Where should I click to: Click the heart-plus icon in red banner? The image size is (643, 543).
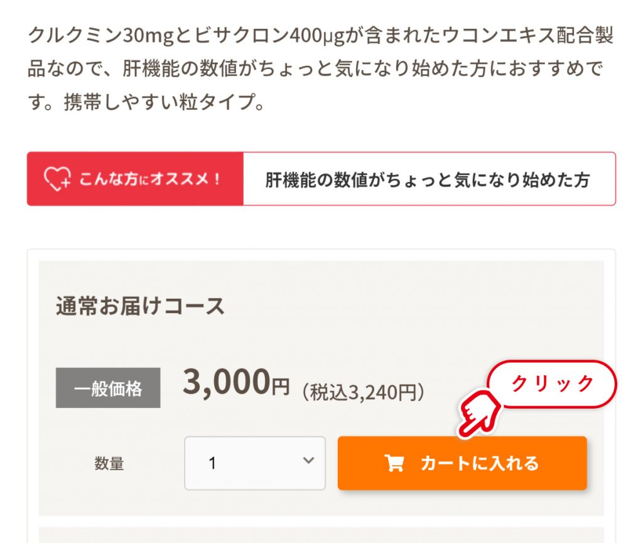click(57, 179)
